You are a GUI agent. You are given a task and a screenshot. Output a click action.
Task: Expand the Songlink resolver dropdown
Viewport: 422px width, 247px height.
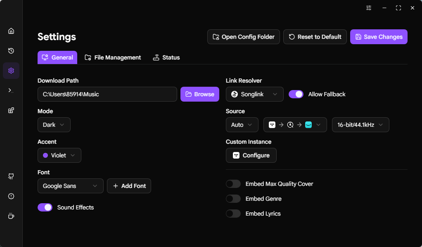tap(254, 94)
